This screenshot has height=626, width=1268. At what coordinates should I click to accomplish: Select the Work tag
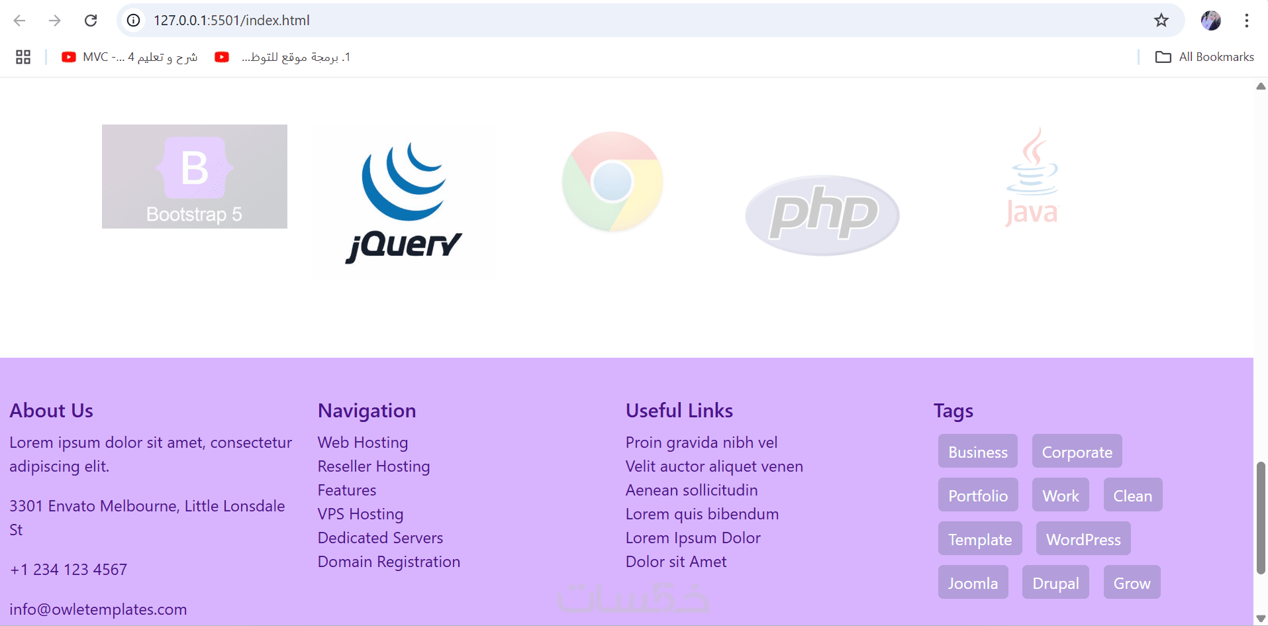point(1061,495)
